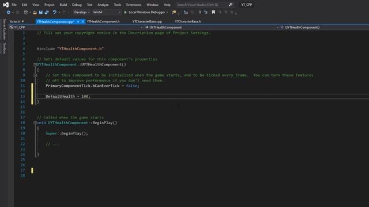
Task: Click the 'false' keyword on line 11
Action: coord(131,86)
